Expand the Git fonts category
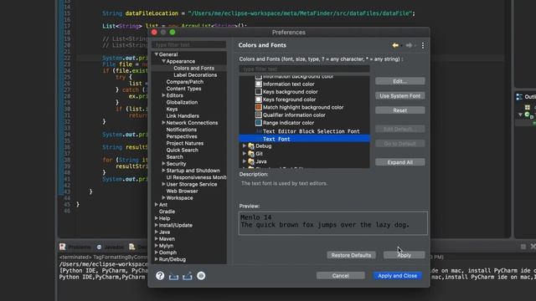Image resolution: width=536 pixels, height=301 pixels. [x=245, y=154]
